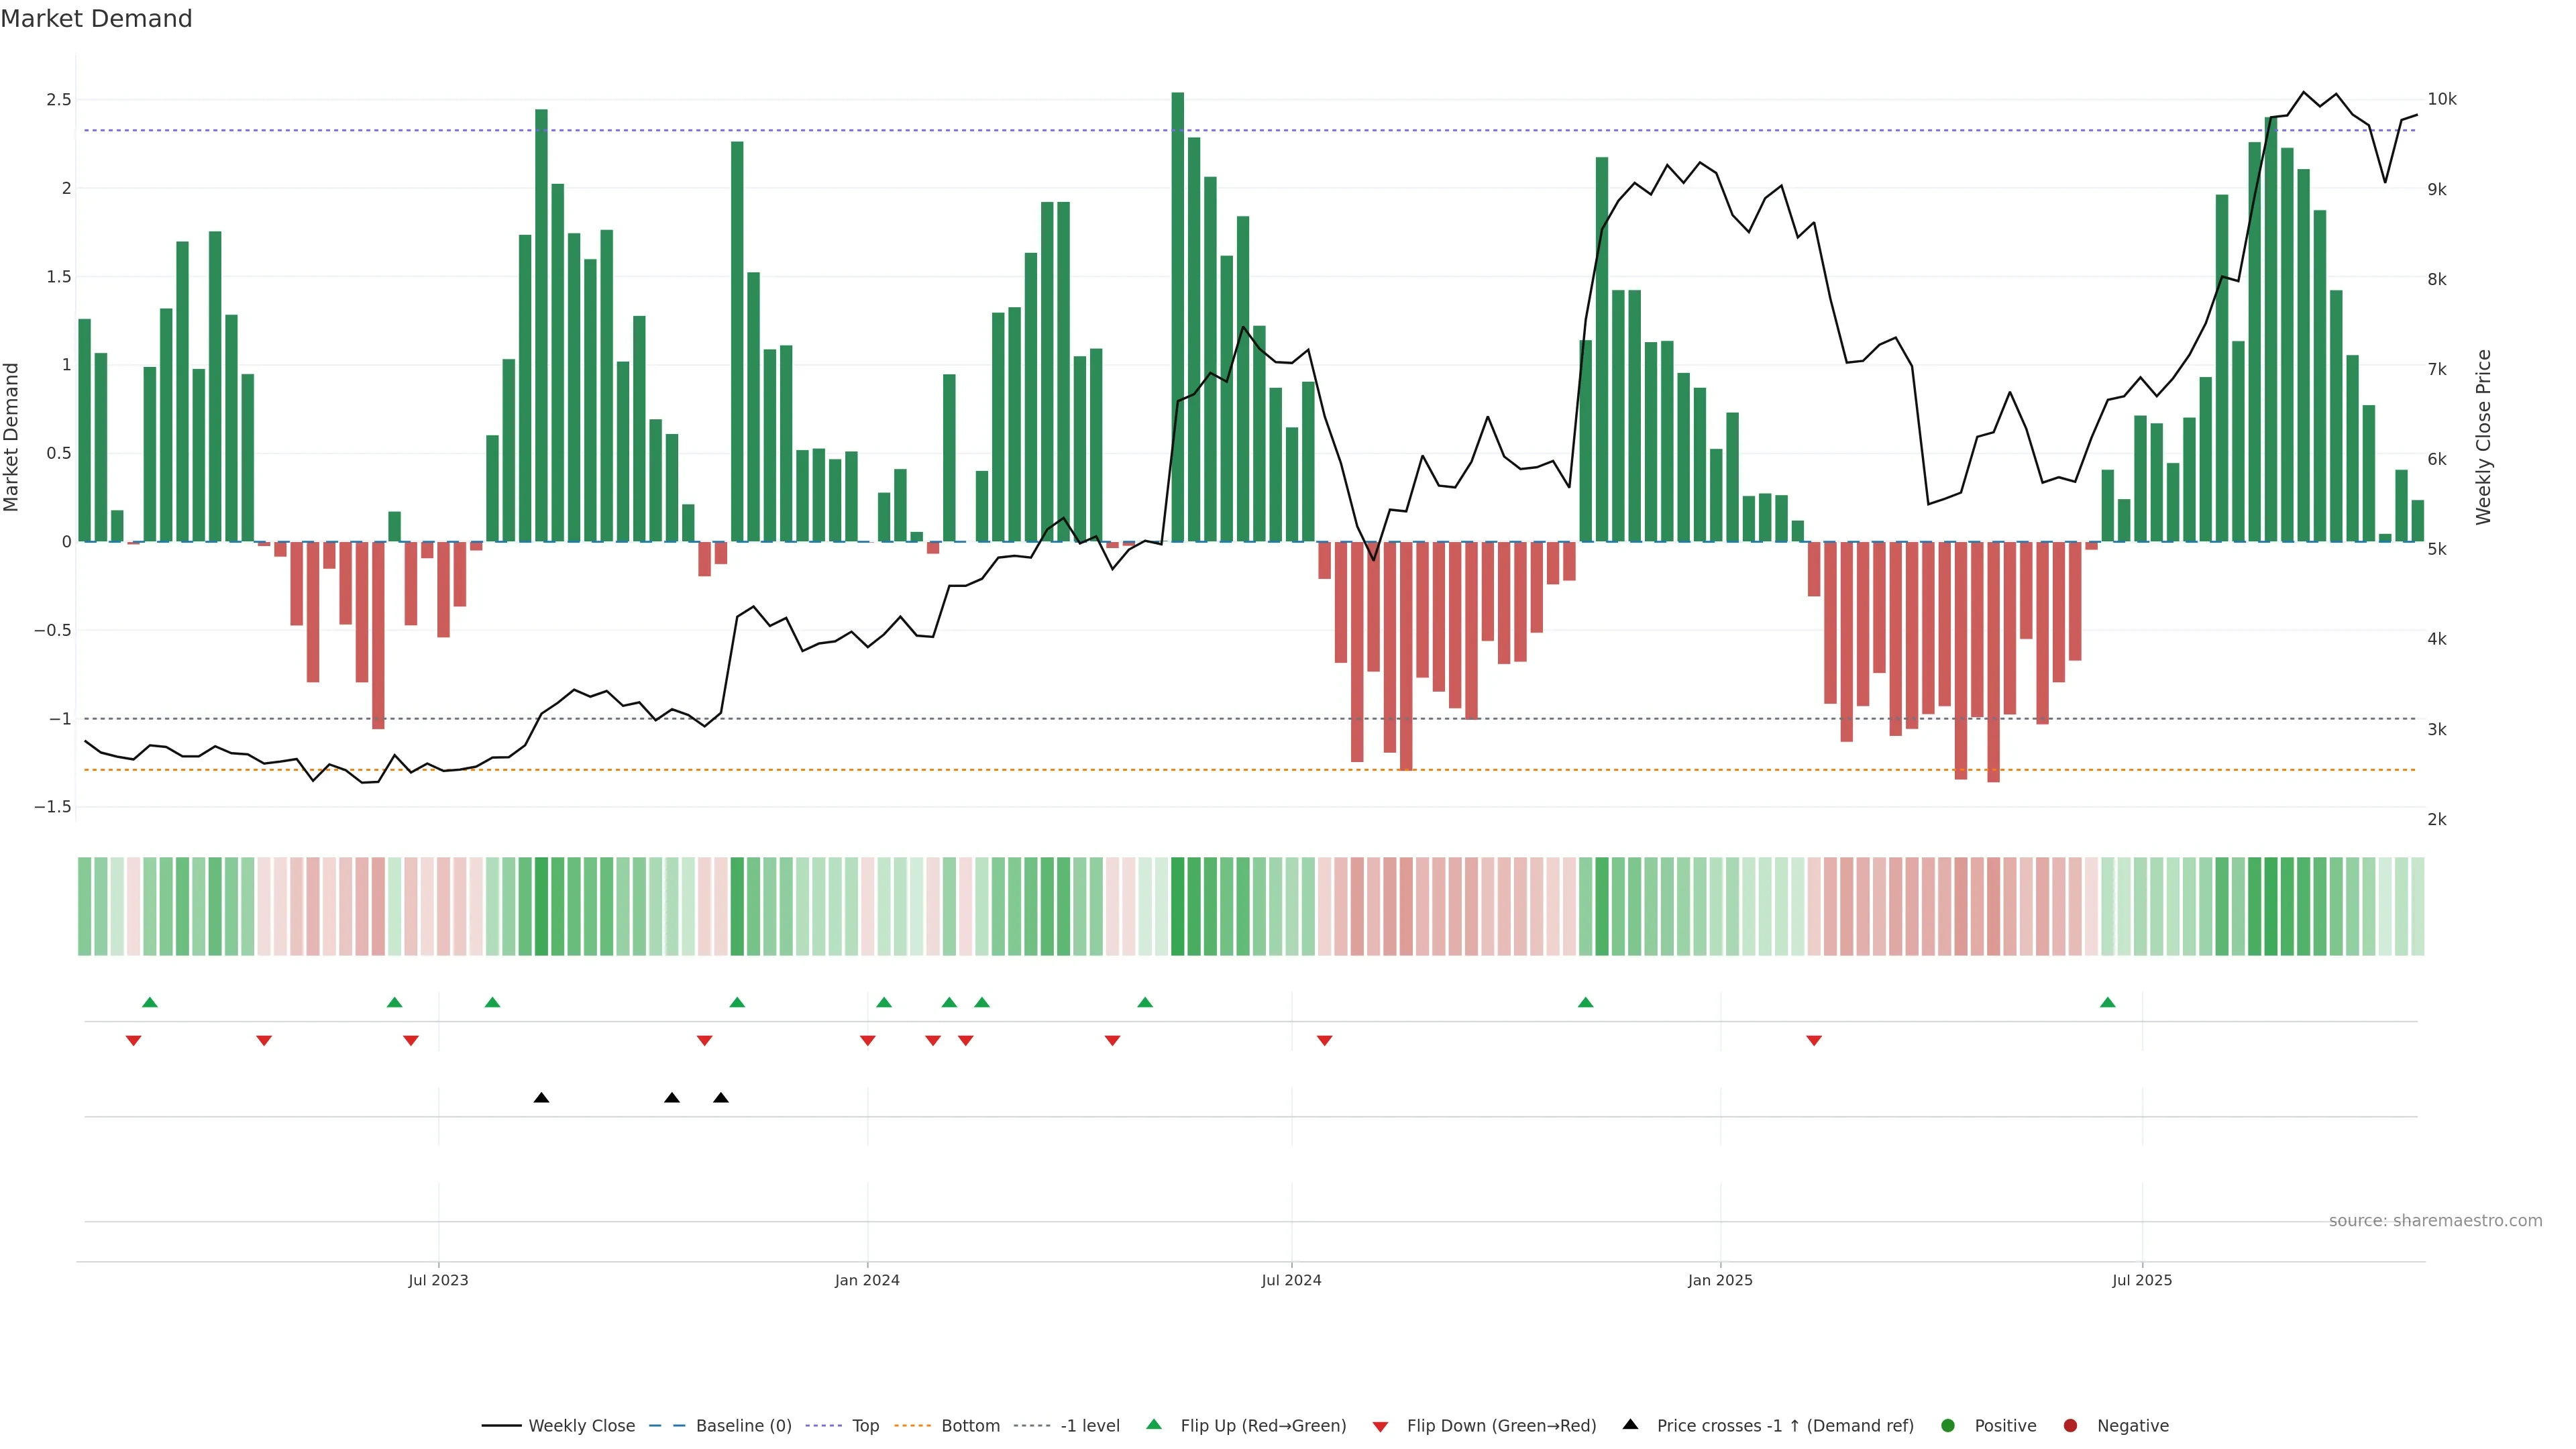Click leftmost green flip-up triangle marker

(150, 1002)
